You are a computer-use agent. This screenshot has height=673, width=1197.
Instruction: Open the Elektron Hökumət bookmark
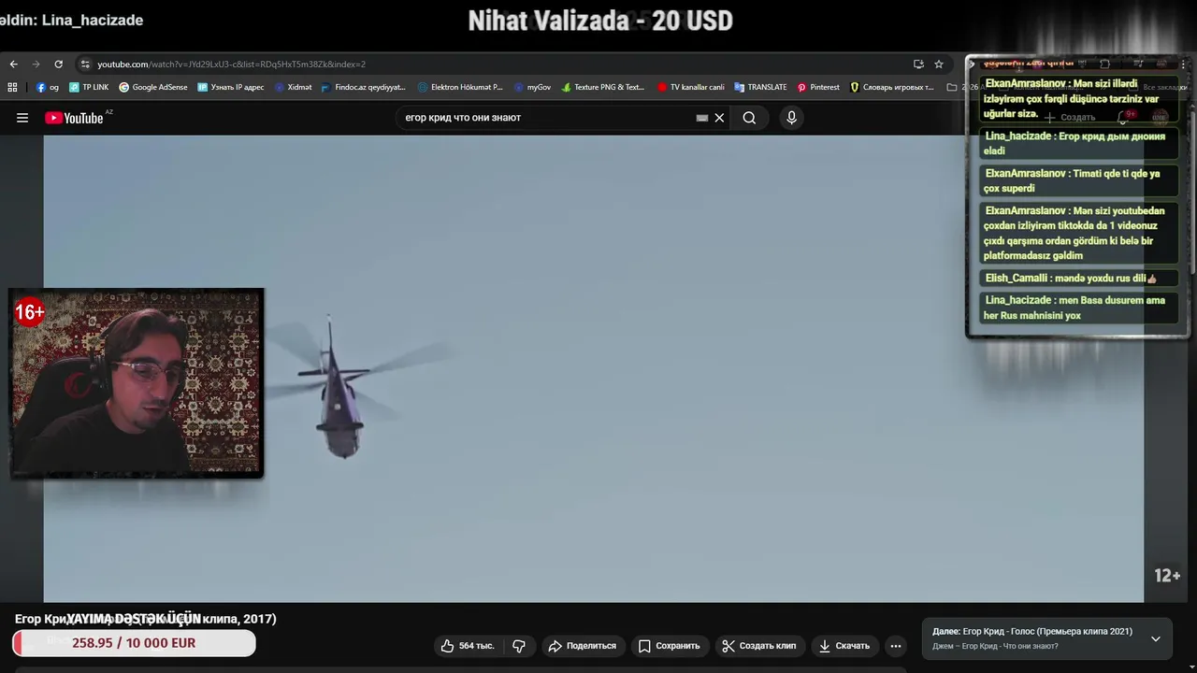(x=460, y=87)
